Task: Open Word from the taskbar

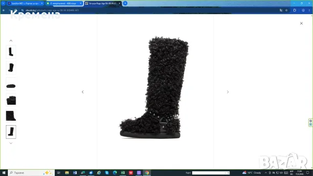Action: [x=75, y=173]
